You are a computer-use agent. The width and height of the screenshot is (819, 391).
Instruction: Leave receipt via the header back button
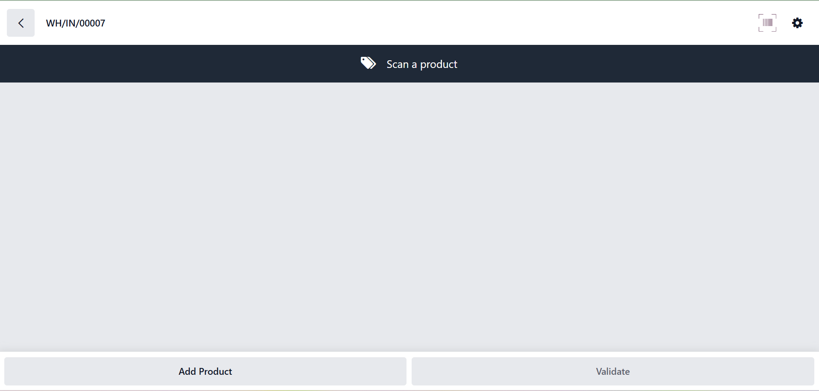pos(21,23)
